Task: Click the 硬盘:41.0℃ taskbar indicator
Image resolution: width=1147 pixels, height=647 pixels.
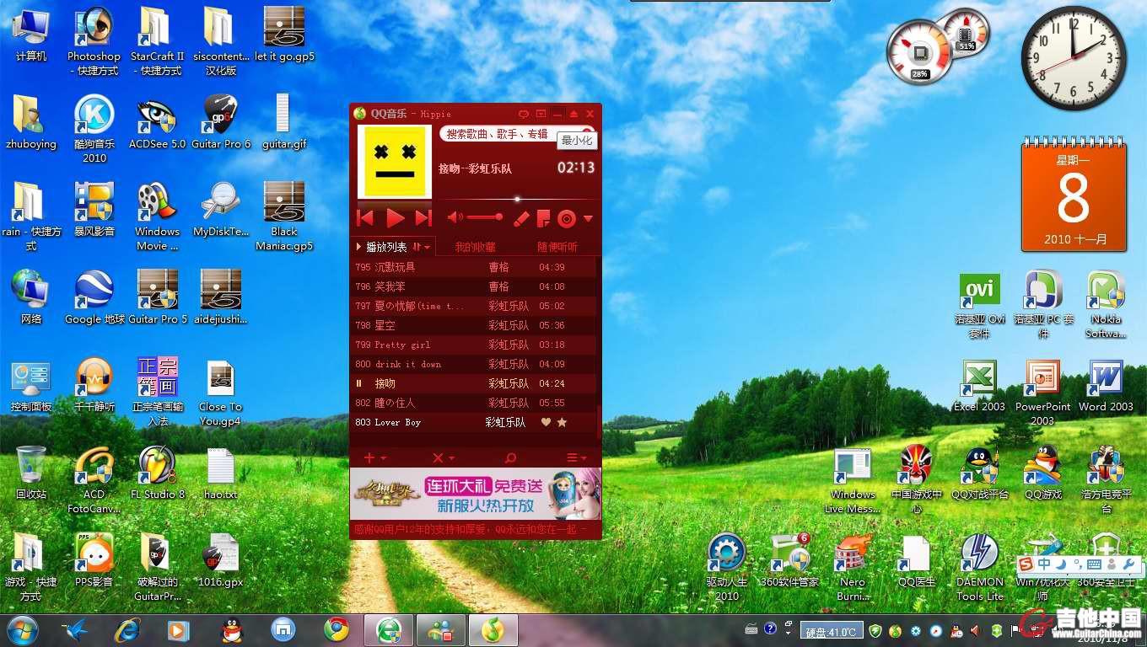Action: pyautogui.click(x=830, y=631)
